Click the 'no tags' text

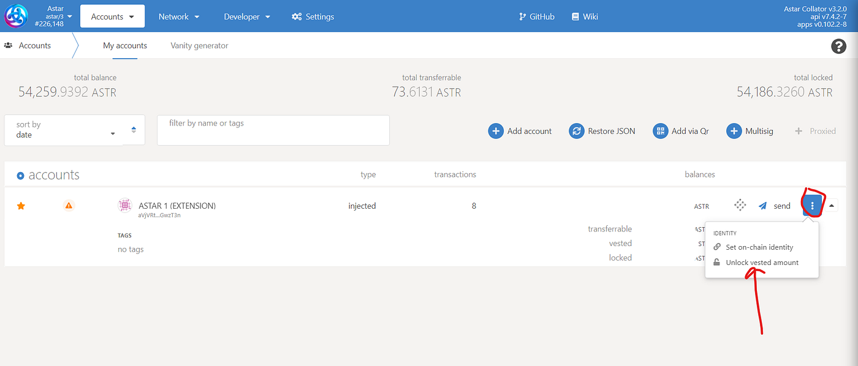(x=131, y=249)
